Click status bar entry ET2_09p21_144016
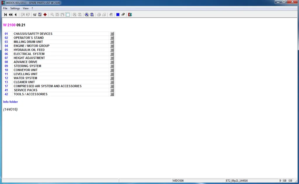Image resolution: width=299 pixels, height=184 pixels. tap(237, 181)
